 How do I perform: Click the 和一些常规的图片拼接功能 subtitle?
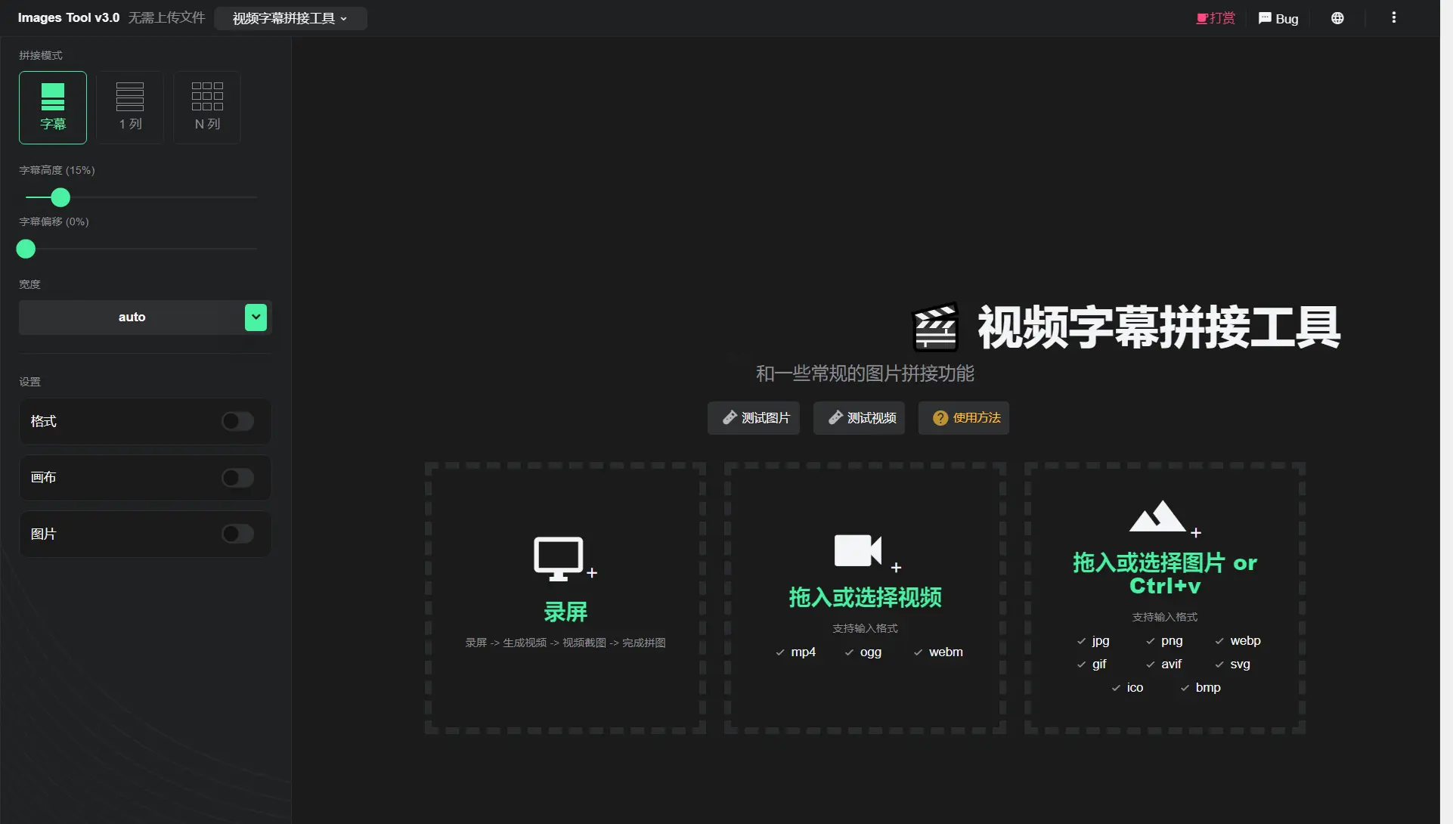pos(865,373)
